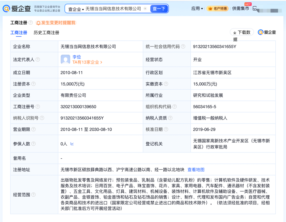
Task: Open 查看地图 to view registered address
Action: (x=196, y=169)
